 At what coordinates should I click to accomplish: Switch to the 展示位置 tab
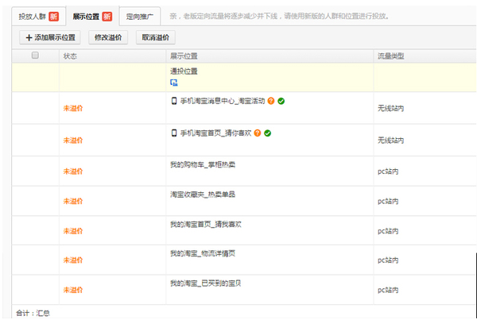coord(92,17)
